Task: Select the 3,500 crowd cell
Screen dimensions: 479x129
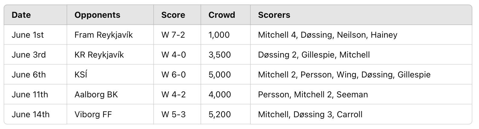Action: pyautogui.click(x=220, y=55)
